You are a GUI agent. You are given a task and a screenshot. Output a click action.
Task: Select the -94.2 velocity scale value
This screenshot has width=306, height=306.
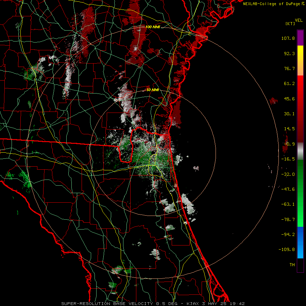pyautogui.click(x=288, y=235)
